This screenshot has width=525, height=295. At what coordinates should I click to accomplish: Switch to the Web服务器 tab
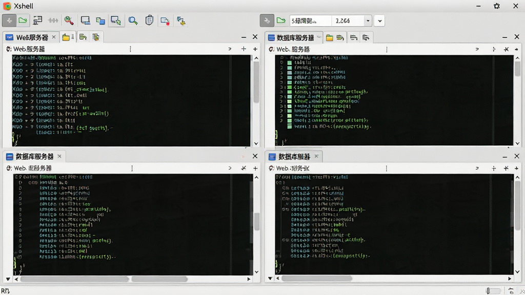(x=32, y=37)
